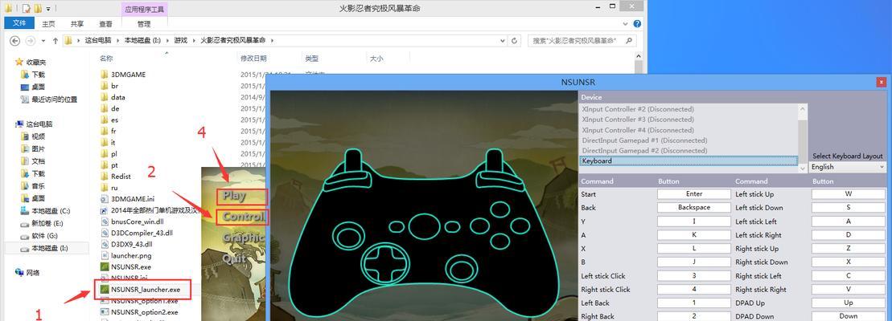Click the 本地磁盘 (C:) drive icon

[x=24, y=211]
